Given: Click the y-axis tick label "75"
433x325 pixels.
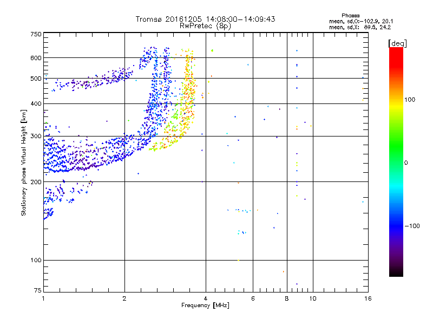Looking at the screenshot, I should click(38, 290).
